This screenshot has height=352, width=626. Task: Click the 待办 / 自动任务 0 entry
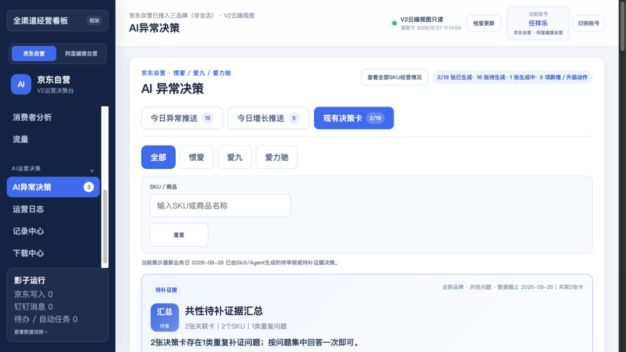point(46,319)
